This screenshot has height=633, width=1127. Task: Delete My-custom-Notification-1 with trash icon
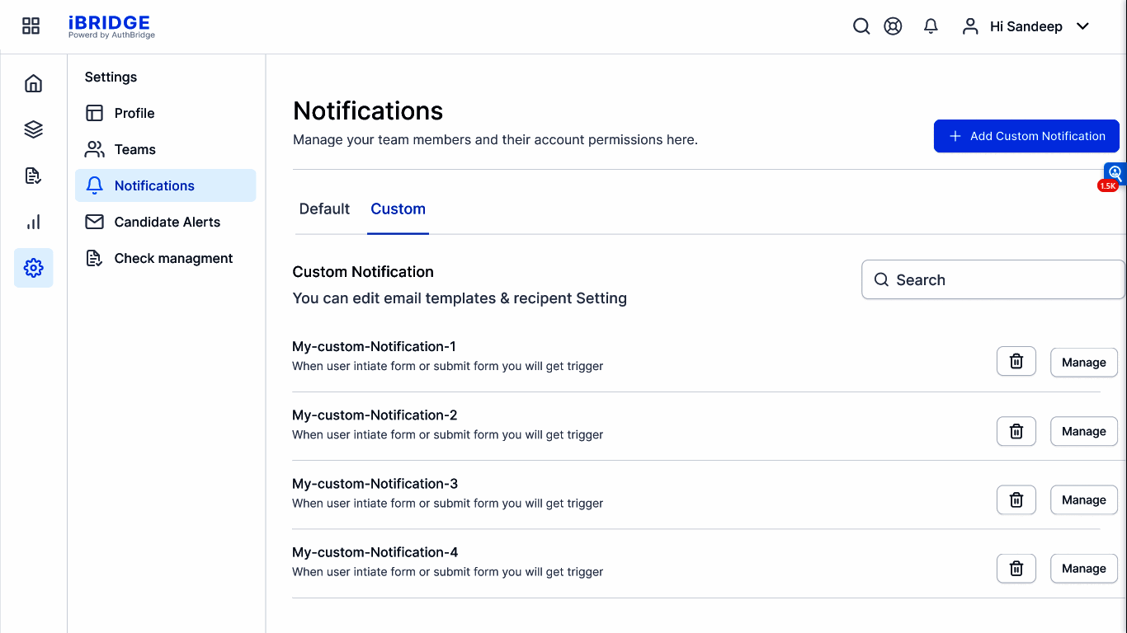coord(1016,362)
